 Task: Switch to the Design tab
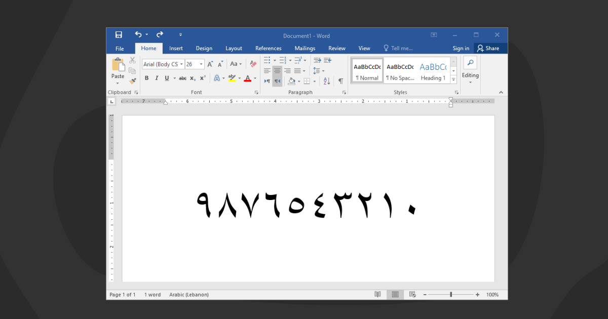tap(204, 49)
